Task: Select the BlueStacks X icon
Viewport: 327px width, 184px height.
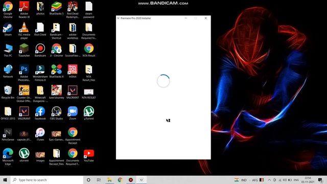Action: point(57,71)
